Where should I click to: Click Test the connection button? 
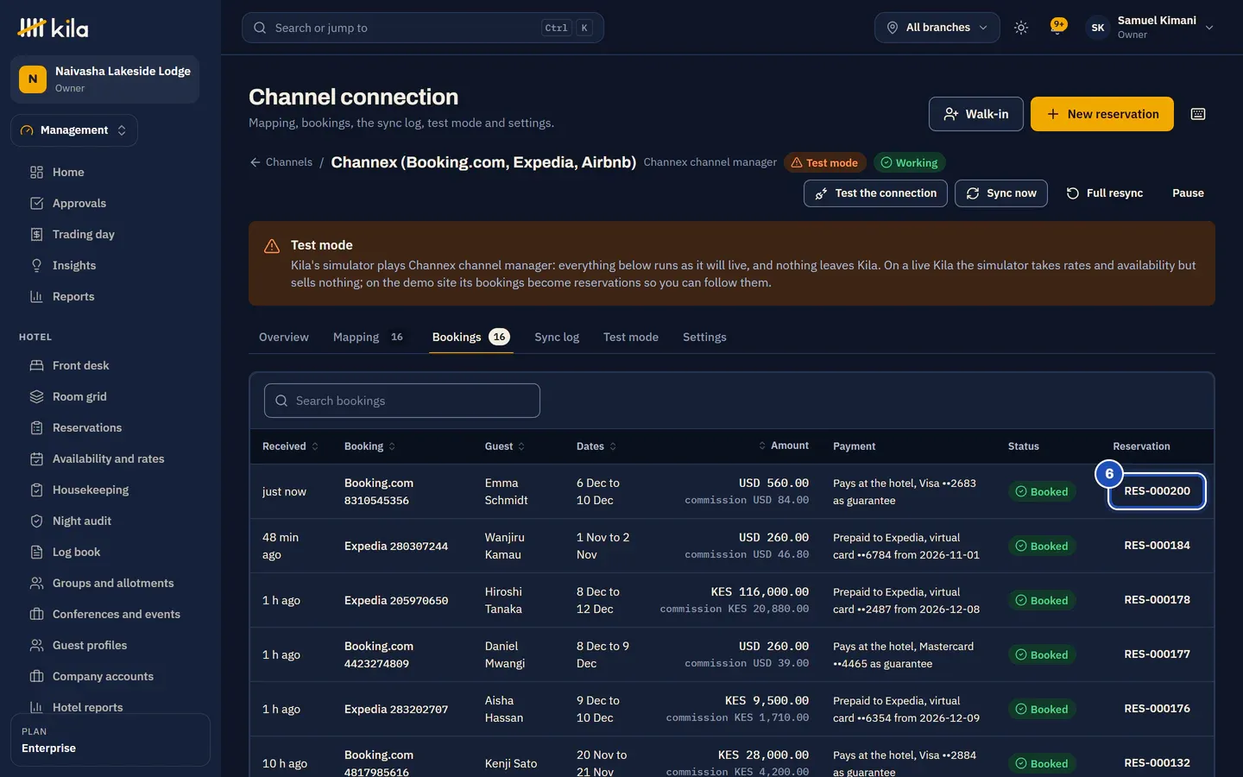point(875,193)
